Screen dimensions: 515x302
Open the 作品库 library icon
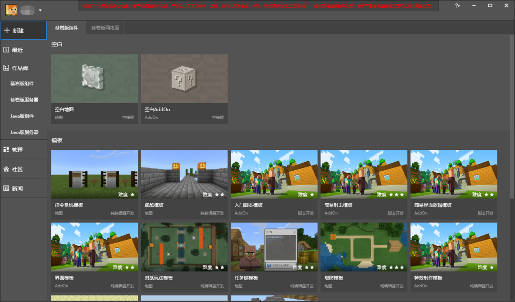click(x=6, y=68)
